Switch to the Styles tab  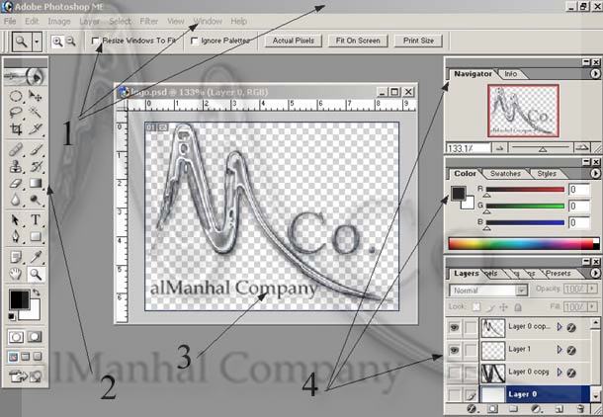click(x=547, y=174)
